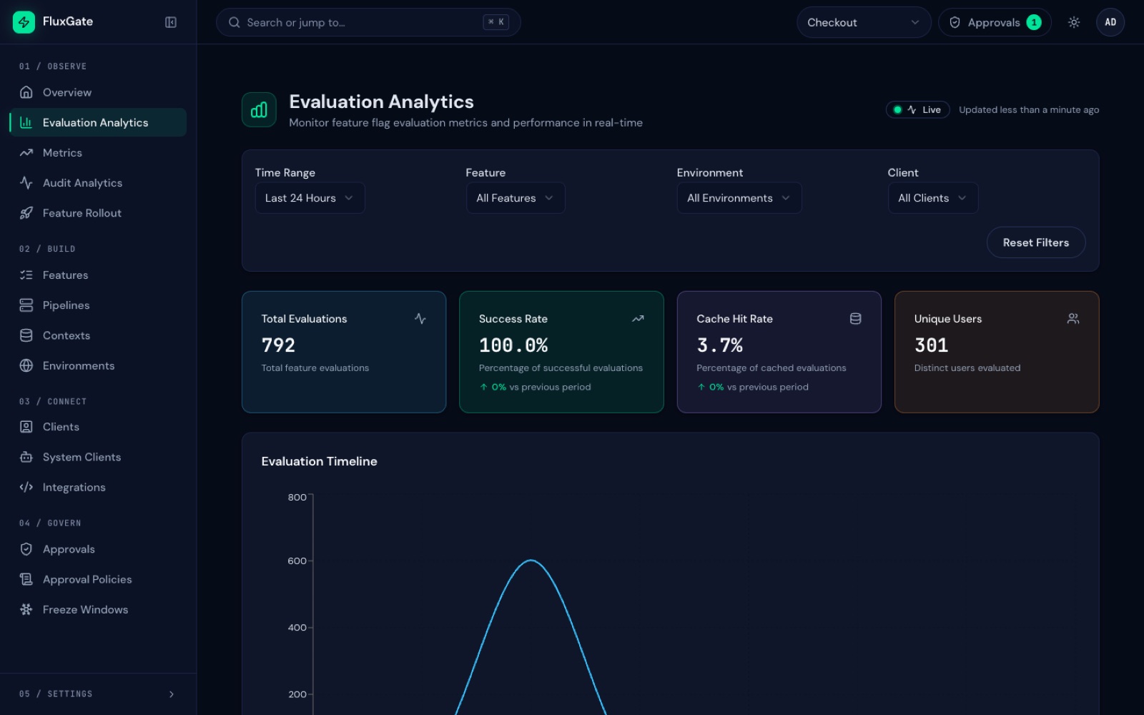The width and height of the screenshot is (1144, 715).
Task: Open the All Environments dropdown
Action: 739,198
